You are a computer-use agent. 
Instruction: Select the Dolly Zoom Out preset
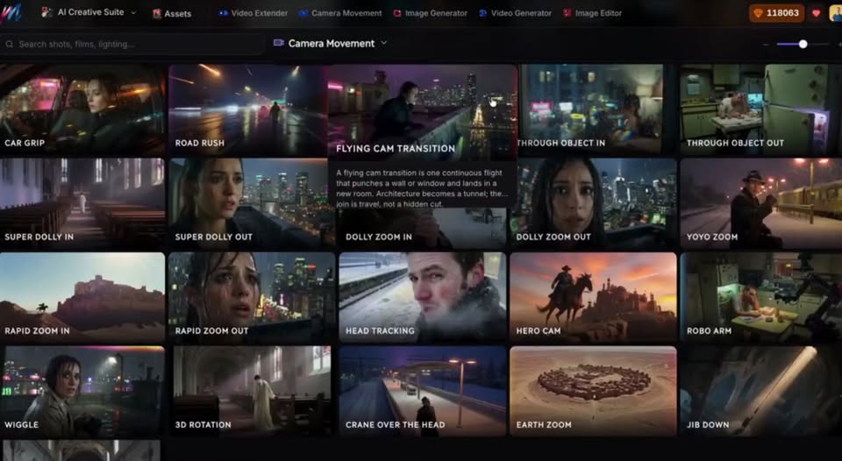593,203
